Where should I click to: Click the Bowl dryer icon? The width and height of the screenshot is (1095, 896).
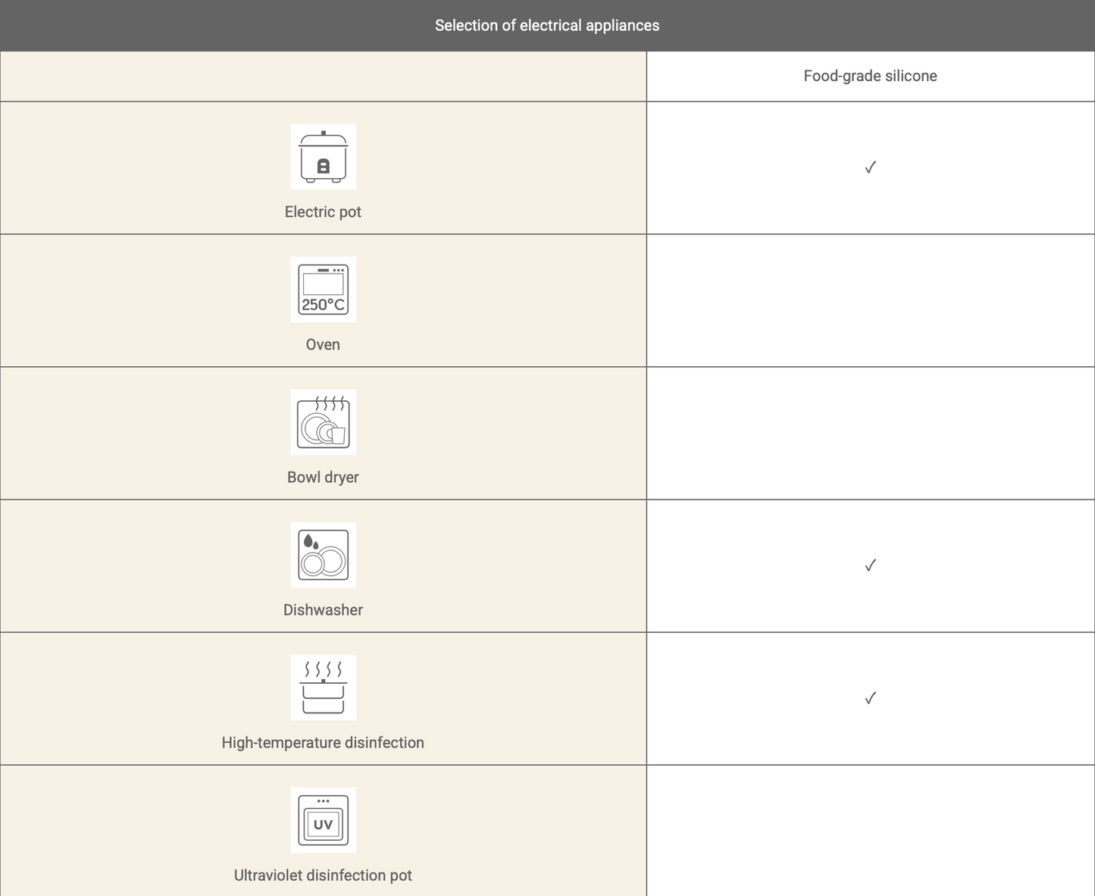coord(323,422)
